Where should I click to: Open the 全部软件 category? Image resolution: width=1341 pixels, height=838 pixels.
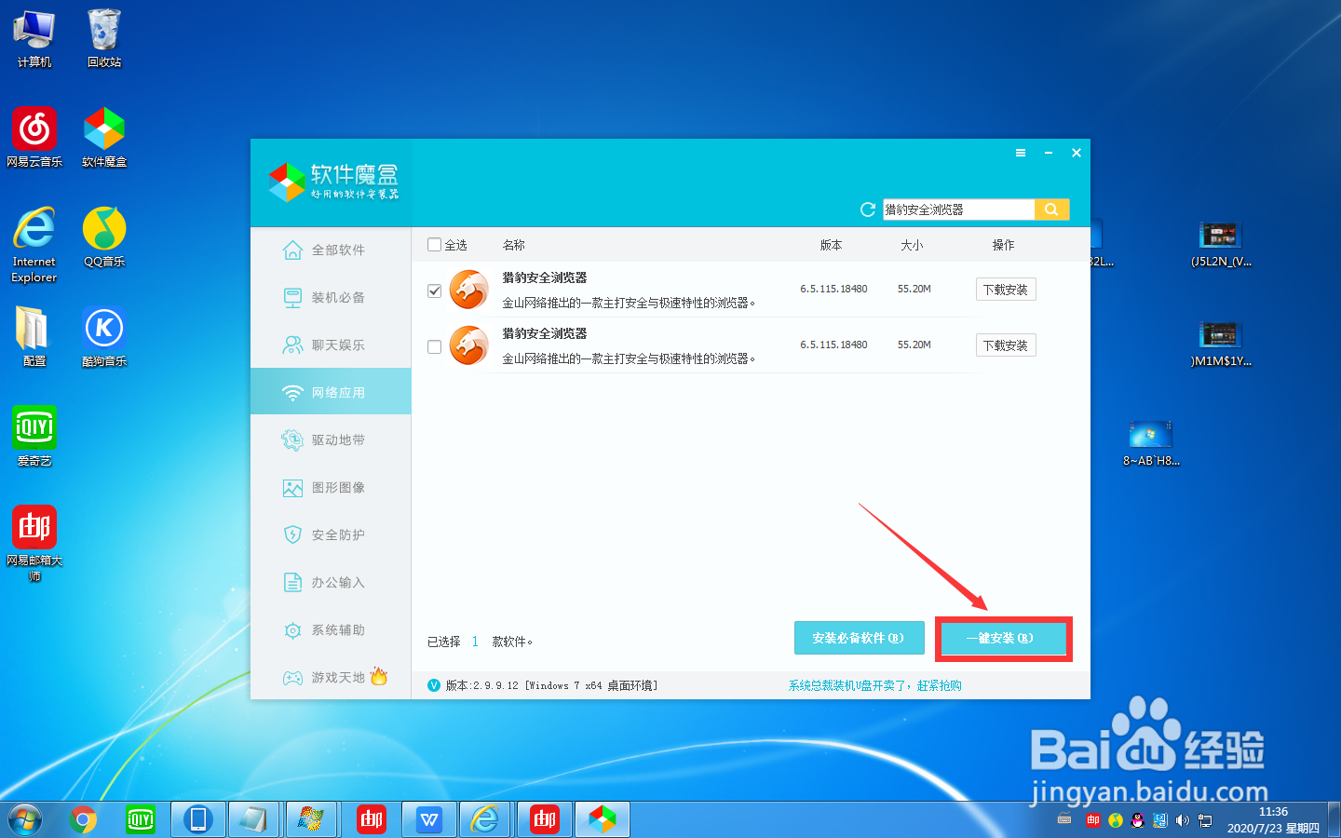click(x=331, y=250)
